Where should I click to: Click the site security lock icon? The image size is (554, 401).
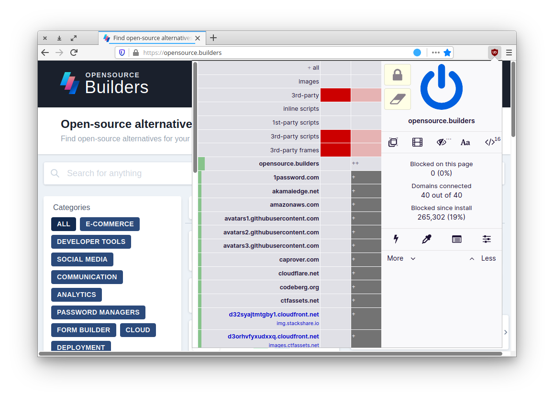point(136,53)
